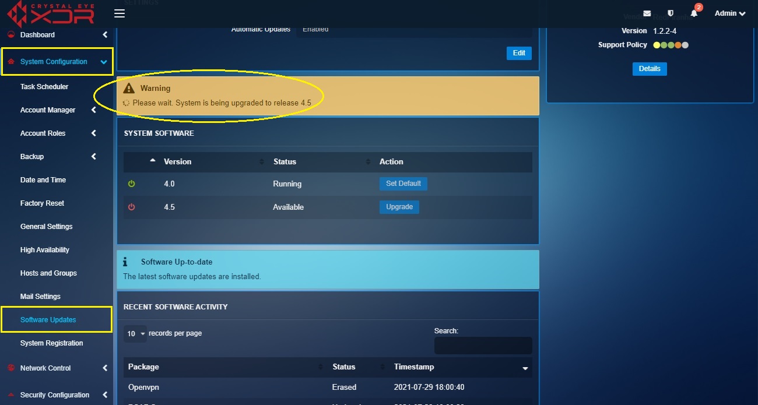Click Set Default for version 4.0
Image resolution: width=758 pixels, height=405 pixels.
(x=403, y=184)
